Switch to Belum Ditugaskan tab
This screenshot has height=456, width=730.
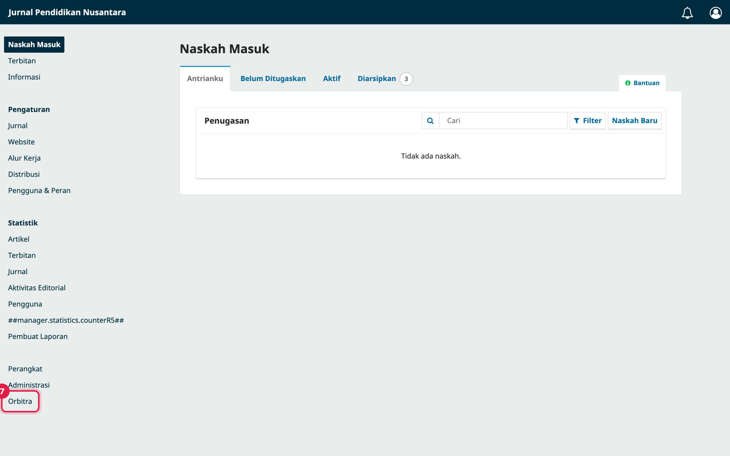tap(273, 78)
